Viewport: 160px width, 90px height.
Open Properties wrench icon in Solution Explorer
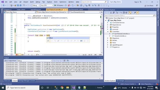point(135,13)
